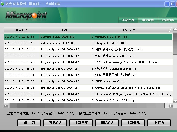177x132 pixels.
Task: Switch to the 实时监控 tab
Action: [148, 20]
